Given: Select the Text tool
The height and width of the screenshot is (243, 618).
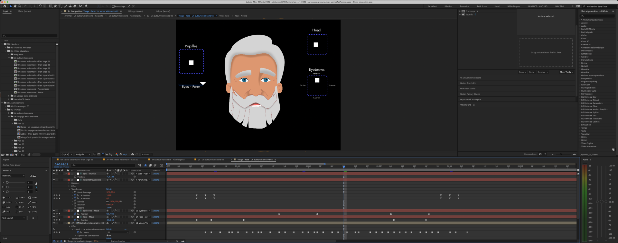Looking at the screenshot, I should 60,6.
